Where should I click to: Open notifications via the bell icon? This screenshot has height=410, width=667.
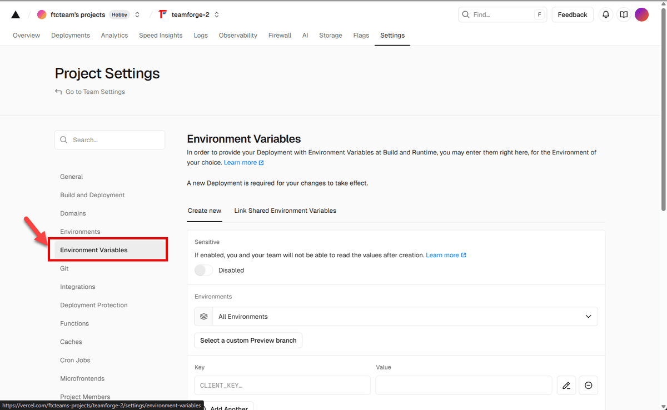(605, 14)
